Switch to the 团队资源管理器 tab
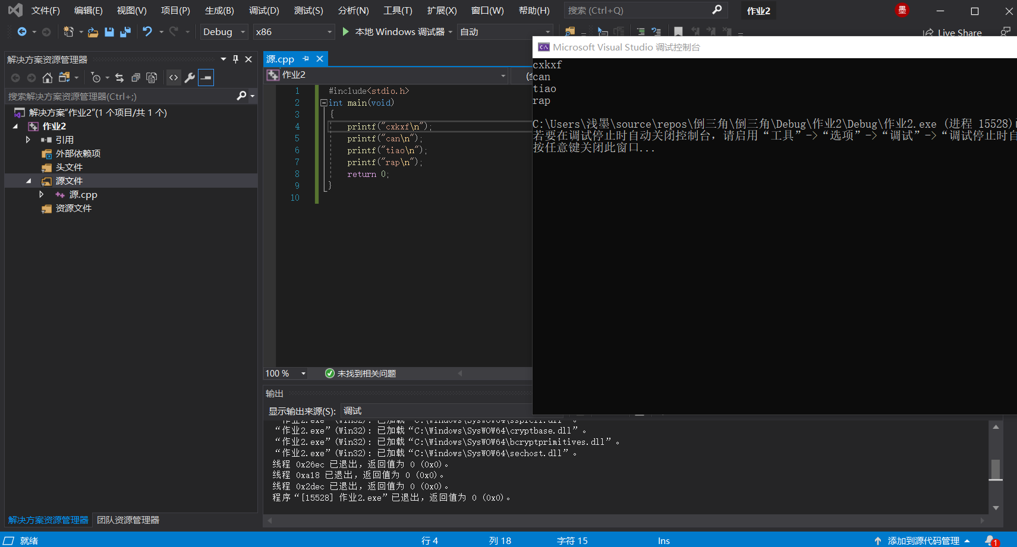 (x=128, y=520)
